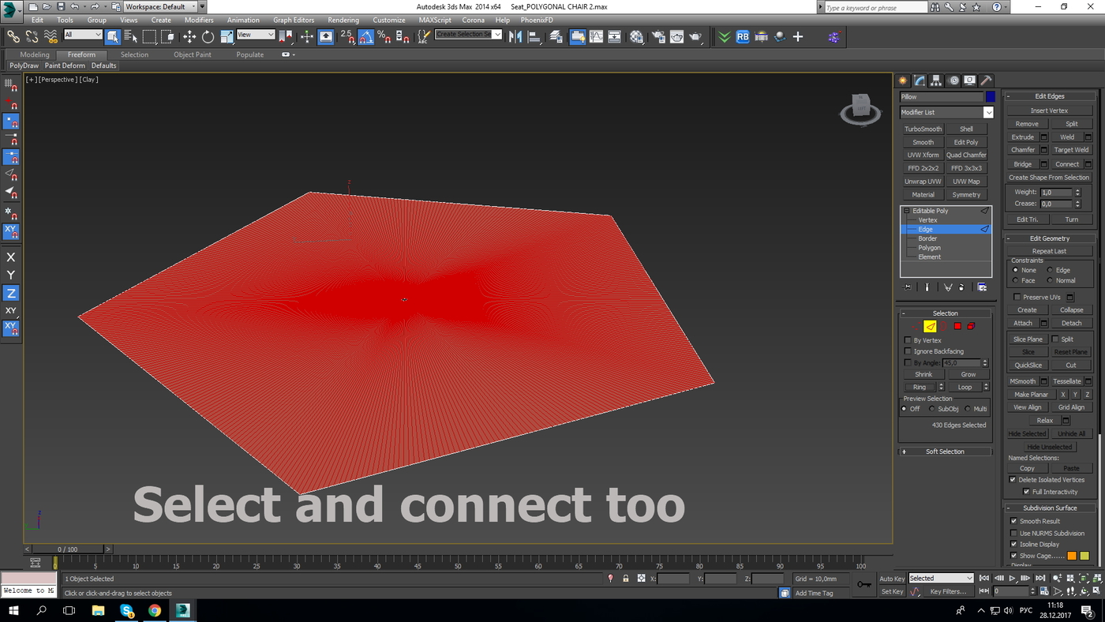Open the Graph Editors menu
Screen dimensions: 1105x622
[x=294, y=20]
